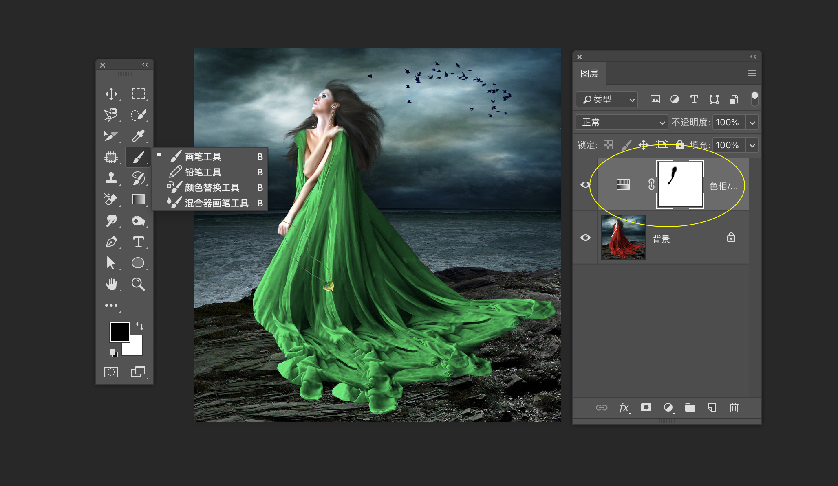This screenshot has width=838, height=486.
Task: Choose 颜色替换工具 from the flyout menu
Action: [x=212, y=188]
